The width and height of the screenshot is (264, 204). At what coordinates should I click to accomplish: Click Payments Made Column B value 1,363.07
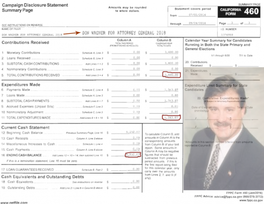tap(171, 90)
